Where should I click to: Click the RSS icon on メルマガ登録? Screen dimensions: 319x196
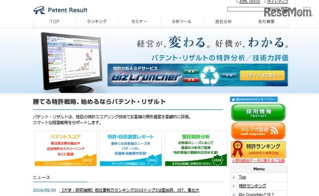point(274,131)
